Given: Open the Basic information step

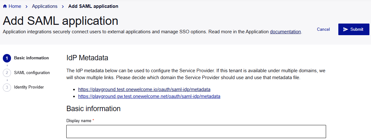Looking at the screenshot, I should click(x=31, y=58).
